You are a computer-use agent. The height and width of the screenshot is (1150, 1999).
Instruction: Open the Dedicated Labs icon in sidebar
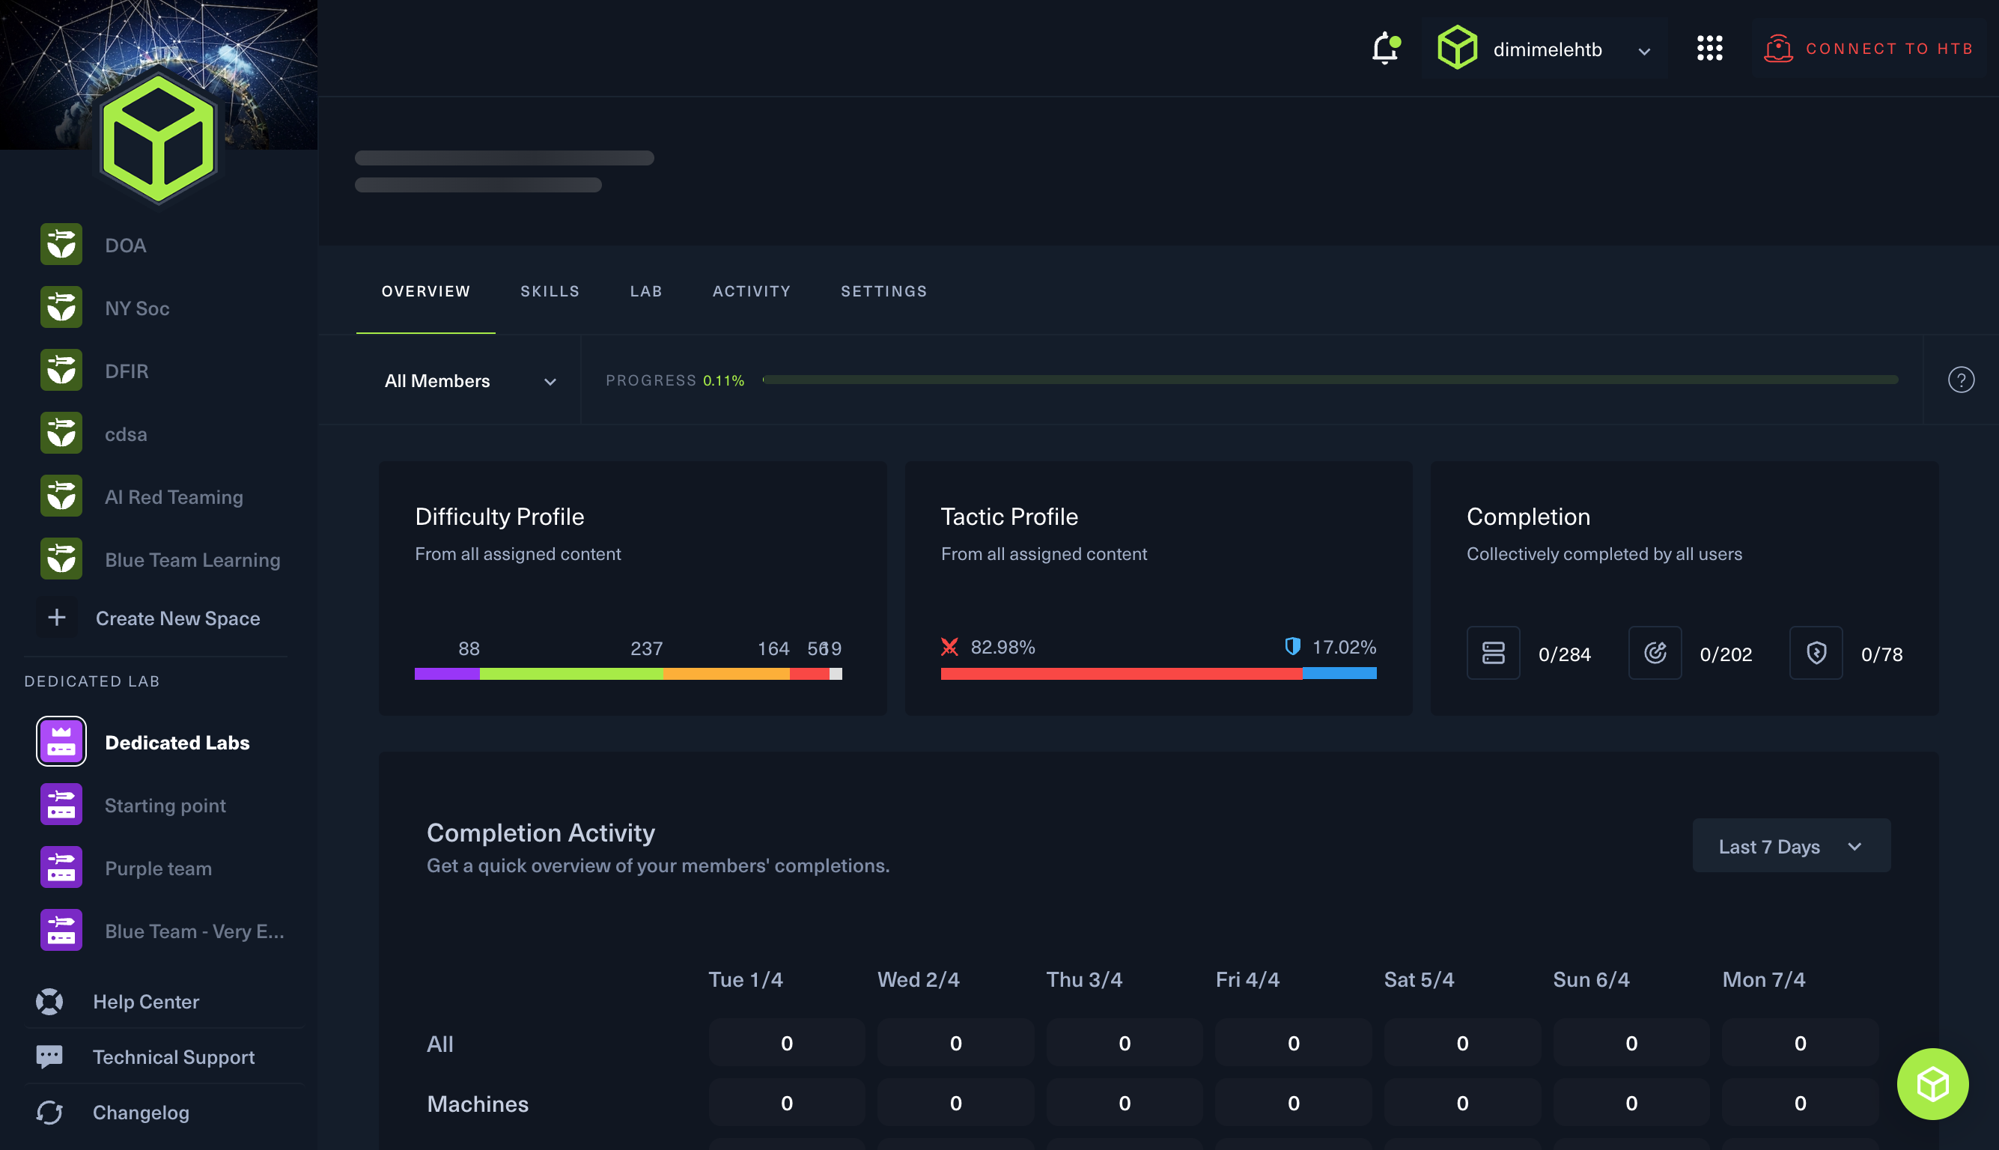click(61, 742)
